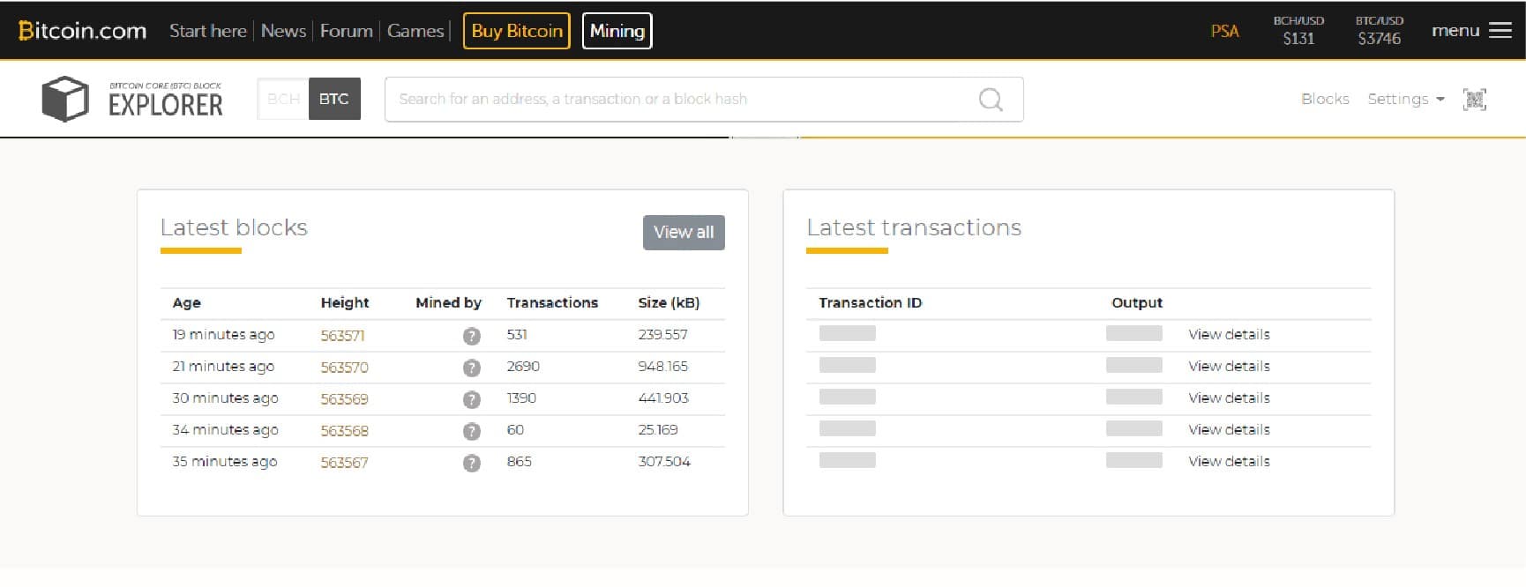Open the PSA link
This screenshot has height=587, width=1526.
[1224, 31]
